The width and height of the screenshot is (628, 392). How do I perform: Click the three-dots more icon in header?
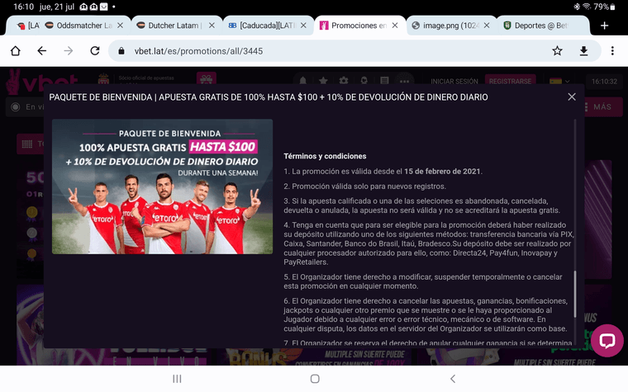405,81
